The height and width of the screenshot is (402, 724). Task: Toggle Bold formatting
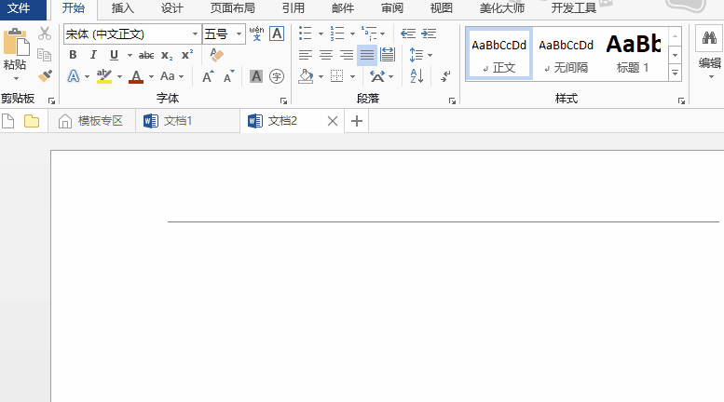click(73, 55)
